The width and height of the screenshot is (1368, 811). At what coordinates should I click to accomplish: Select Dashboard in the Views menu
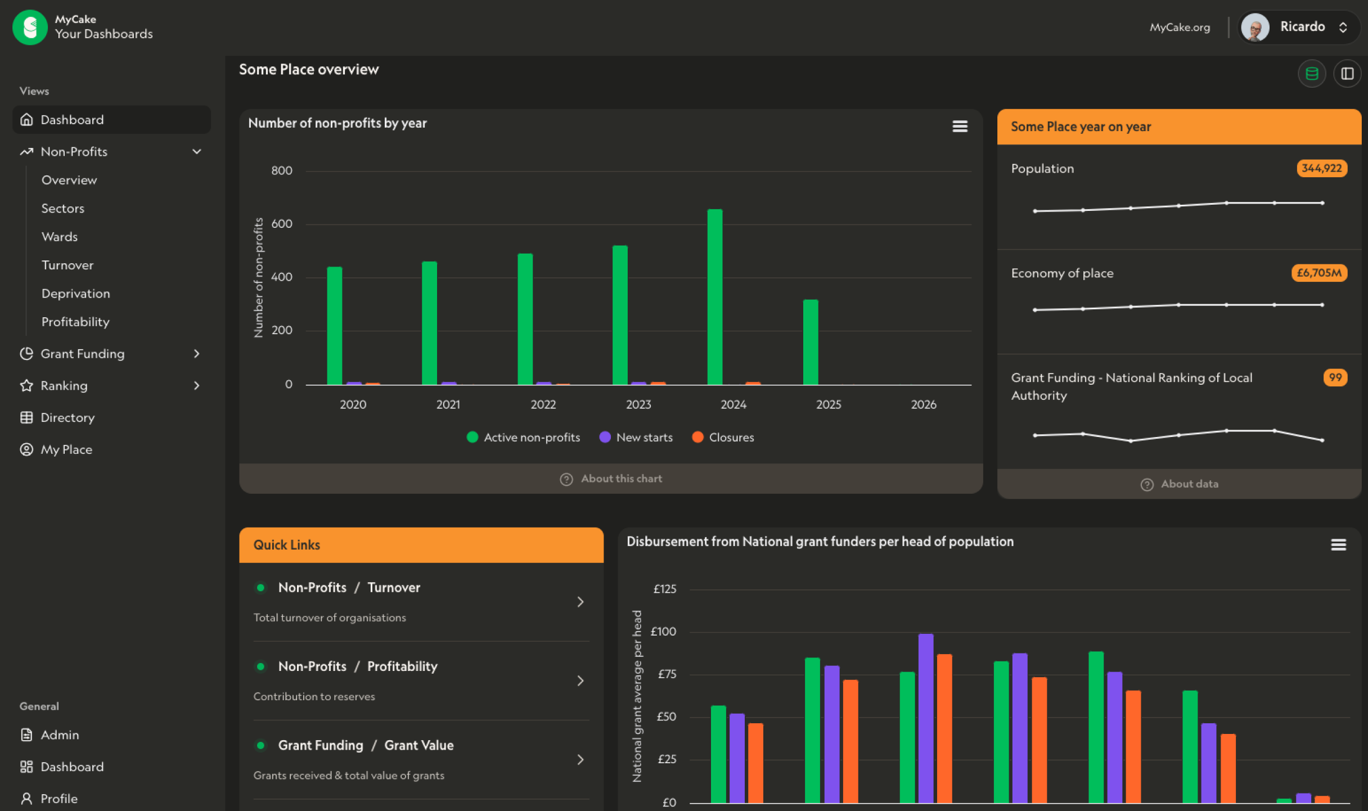[x=111, y=119]
